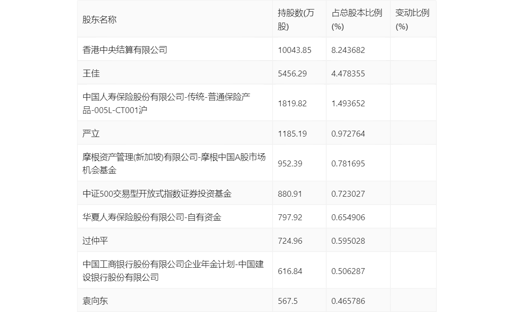The image size is (514, 312).
Task: Select shareholder 香港中央结算有限公司
Action: [125, 50]
